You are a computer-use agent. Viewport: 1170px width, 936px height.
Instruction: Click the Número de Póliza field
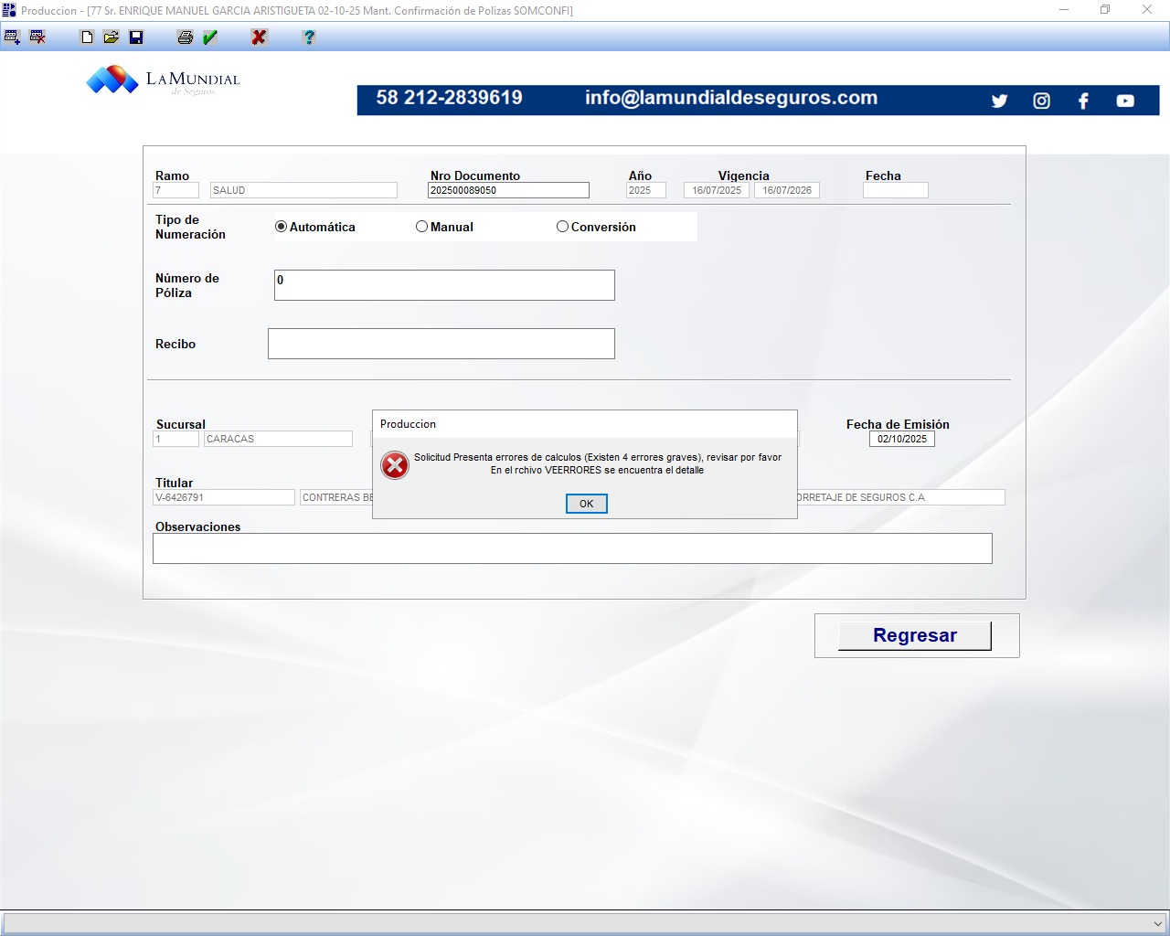click(444, 285)
